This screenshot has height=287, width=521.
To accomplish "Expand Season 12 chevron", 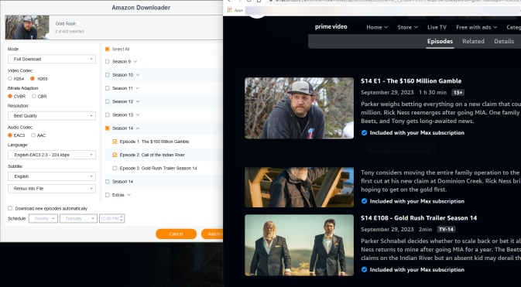I will pyautogui.click(x=138, y=101).
